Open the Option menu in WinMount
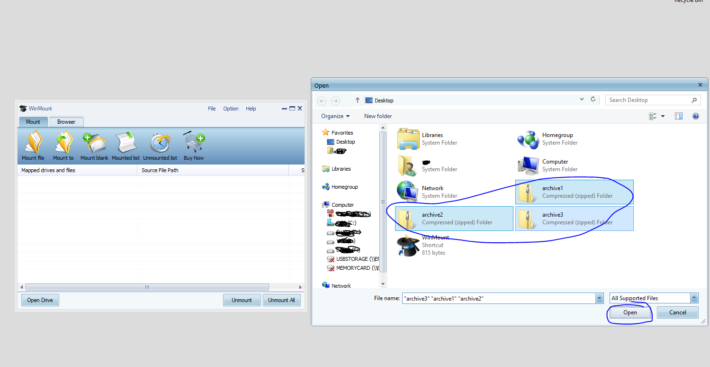The image size is (710, 367). 231,109
